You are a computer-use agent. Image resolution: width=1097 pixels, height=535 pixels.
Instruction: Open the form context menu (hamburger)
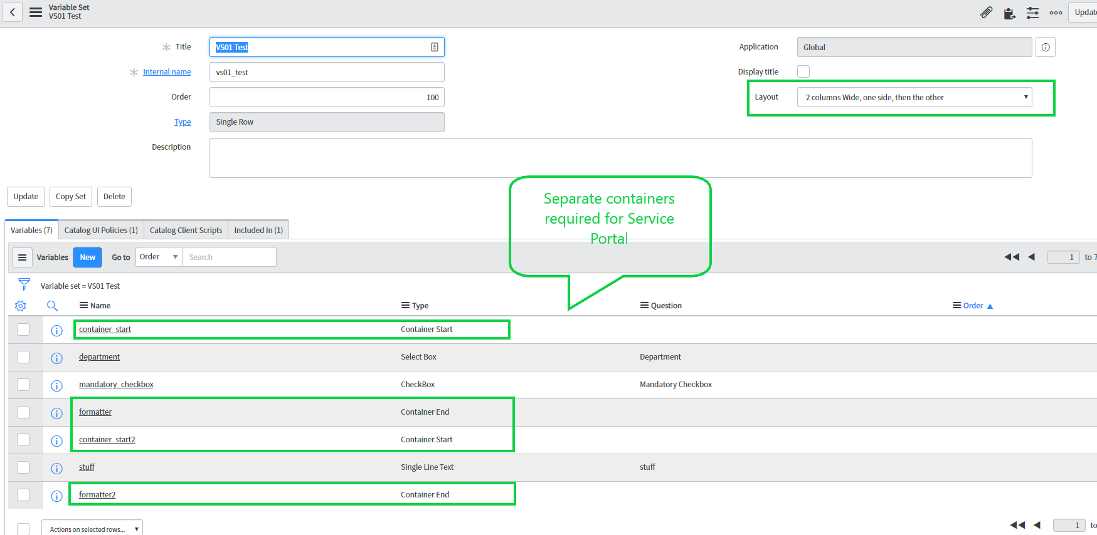[36, 12]
